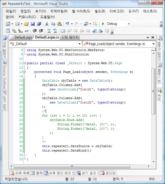Image resolution: width=165 pixels, height=184 pixels.
Task: Open the 빌드(B) menu
Action: click(100, 11)
